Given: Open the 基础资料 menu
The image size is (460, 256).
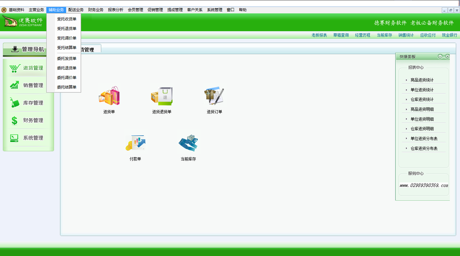Looking at the screenshot, I should [17, 10].
